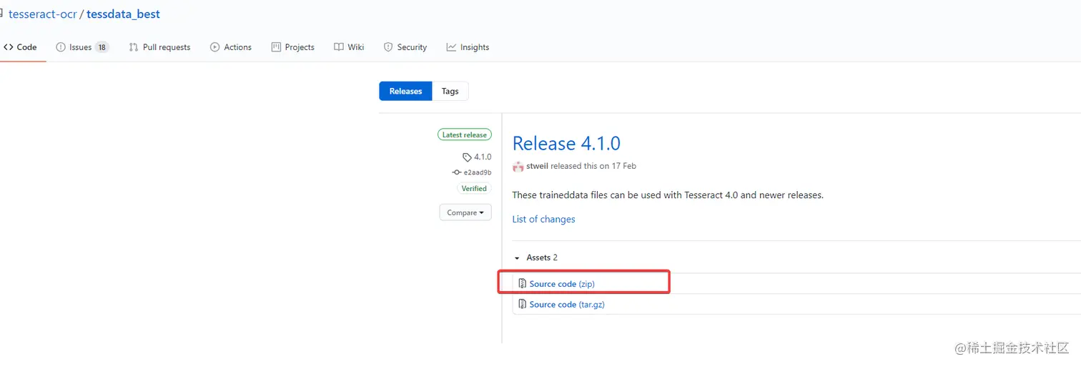Click the Actions play icon
Screen dimensions: 1081x367
coord(214,47)
